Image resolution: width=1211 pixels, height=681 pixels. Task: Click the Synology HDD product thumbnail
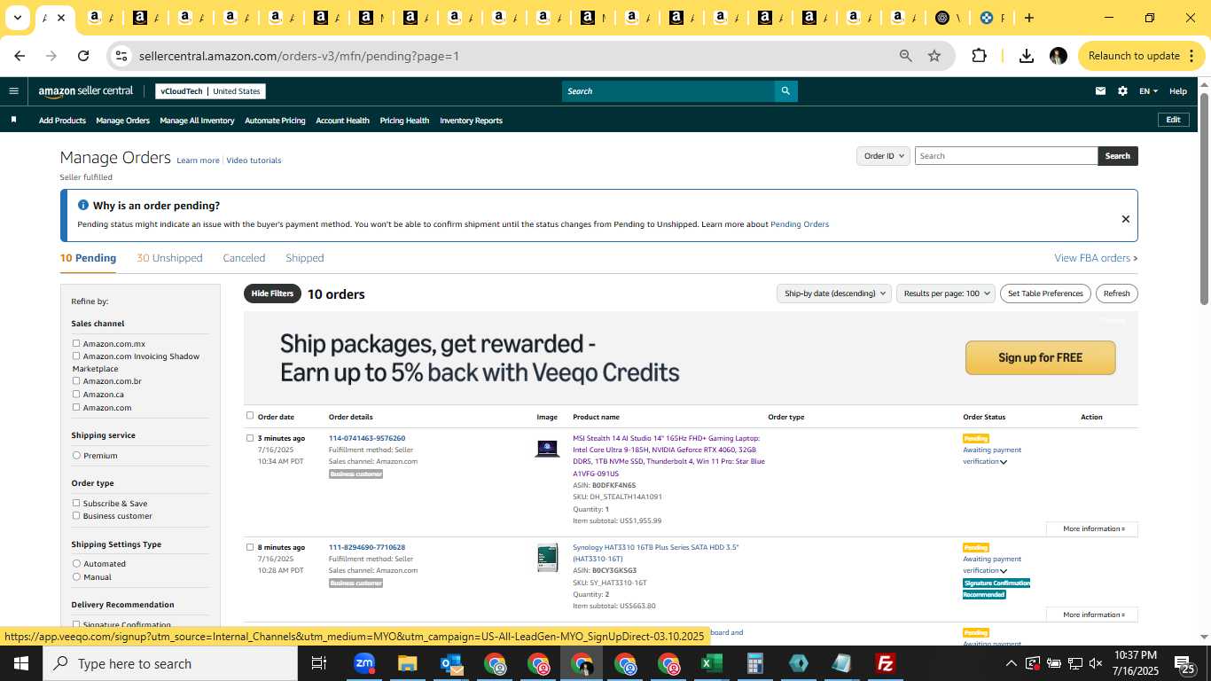[547, 558]
